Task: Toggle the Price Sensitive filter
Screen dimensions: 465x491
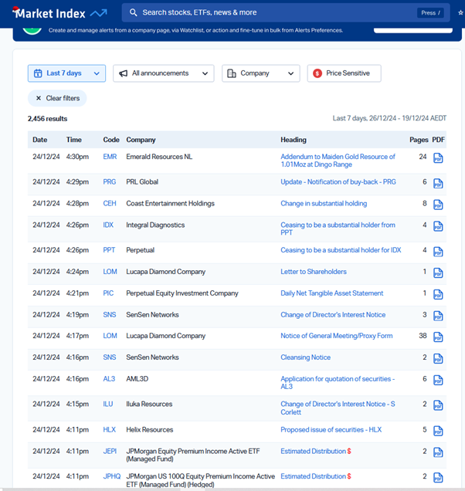Action: (344, 73)
